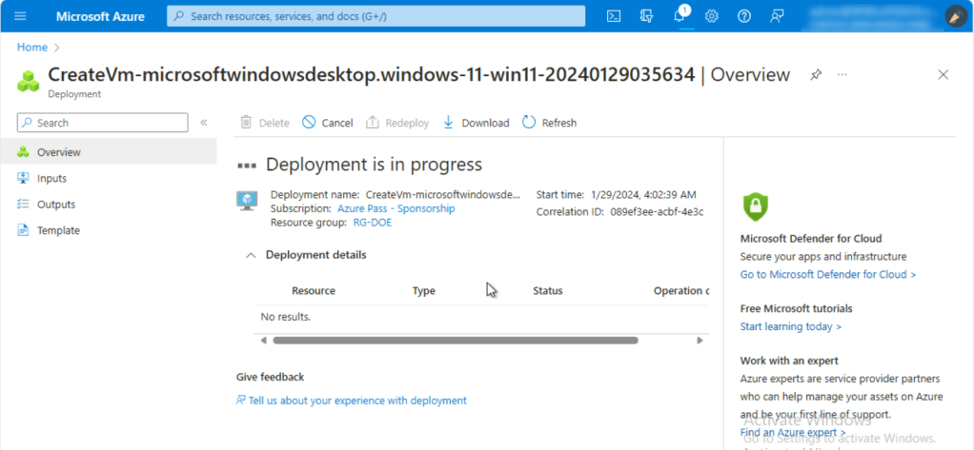
Task: Open the directory and subscription filter icon
Action: coord(647,16)
